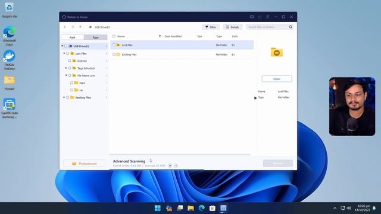Click the horizontal scrollbar under the file list
381x214 pixels.
tap(180, 155)
